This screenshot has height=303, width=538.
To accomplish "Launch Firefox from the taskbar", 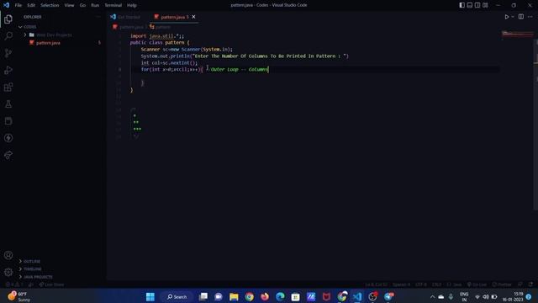I will click(265, 296).
